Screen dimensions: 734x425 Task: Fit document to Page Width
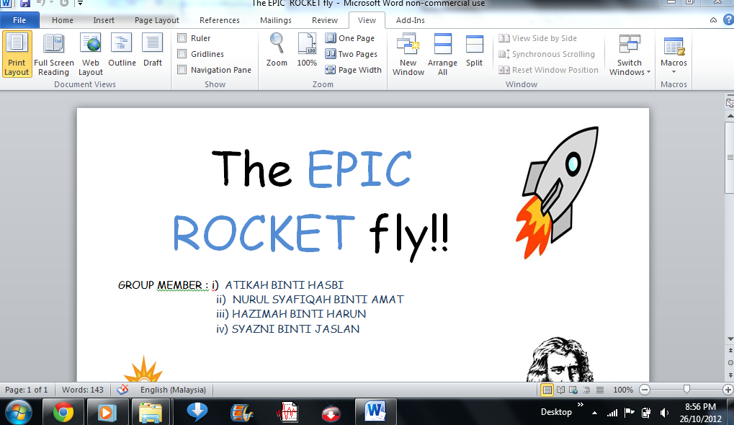pyautogui.click(x=354, y=70)
